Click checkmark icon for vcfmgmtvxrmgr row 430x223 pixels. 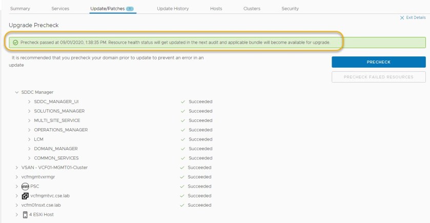point(182,177)
